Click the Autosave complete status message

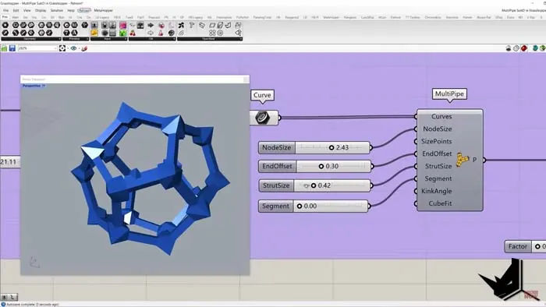(x=33, y=305)
